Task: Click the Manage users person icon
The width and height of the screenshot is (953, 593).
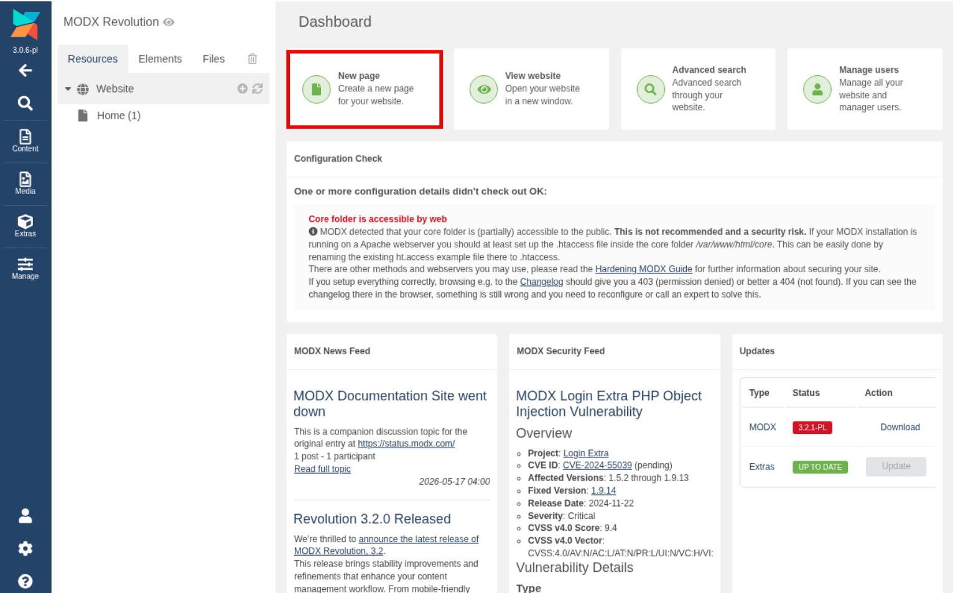Action: [x=817, y=90]
